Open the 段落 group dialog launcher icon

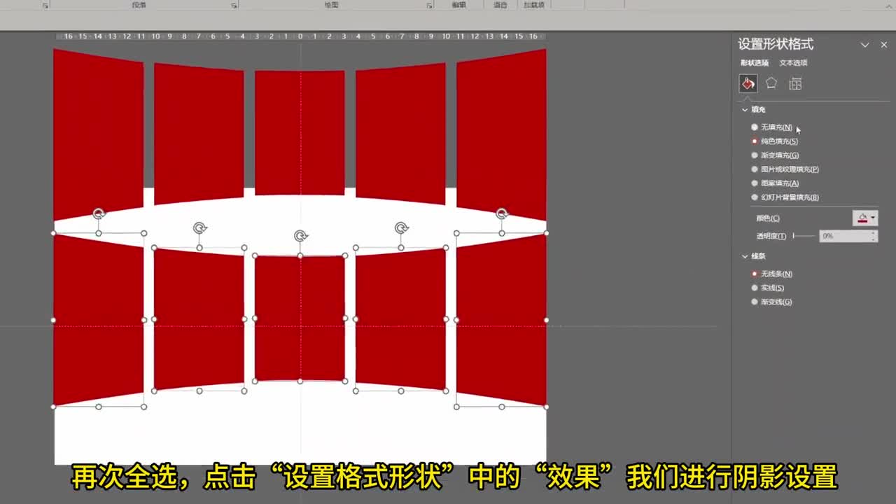point(233,5)
